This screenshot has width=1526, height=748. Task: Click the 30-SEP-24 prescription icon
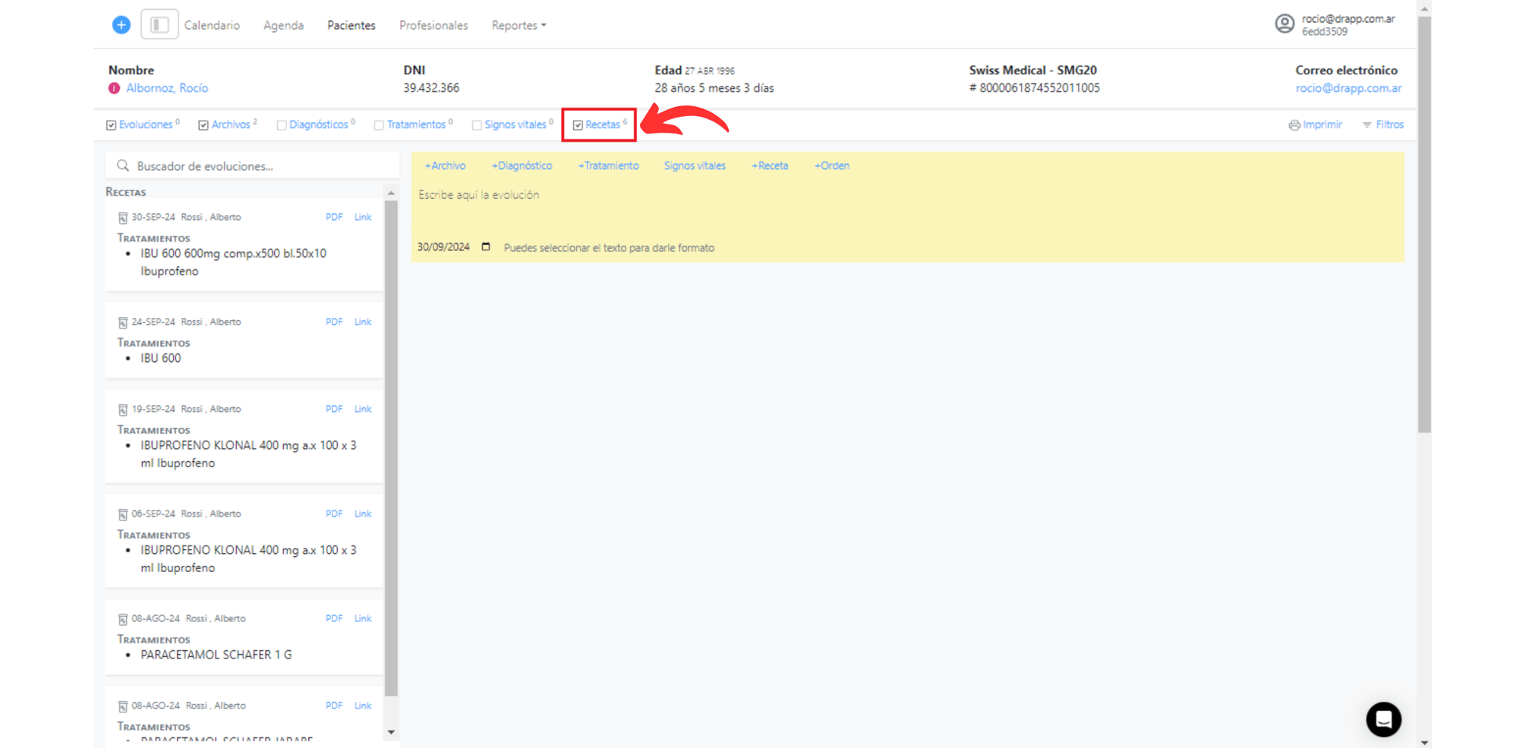[122, 218]
